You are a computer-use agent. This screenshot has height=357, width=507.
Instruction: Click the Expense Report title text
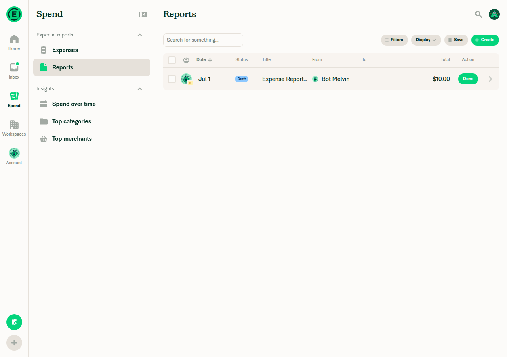[284, 79]
